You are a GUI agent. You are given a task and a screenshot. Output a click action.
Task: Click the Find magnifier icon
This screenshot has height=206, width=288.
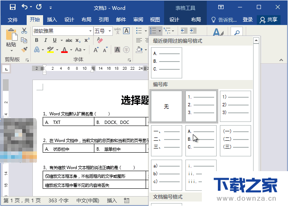tap(237, 32)
